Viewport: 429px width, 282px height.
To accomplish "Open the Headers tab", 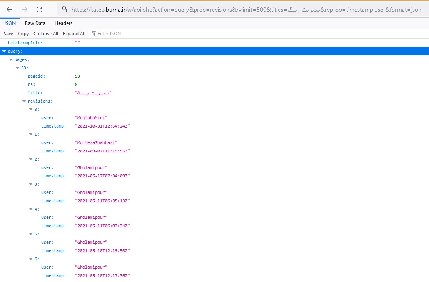I will 63,23.
